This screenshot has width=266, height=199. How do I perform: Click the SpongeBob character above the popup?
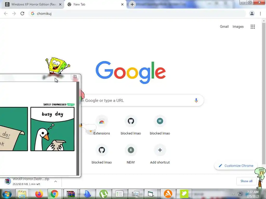[57, 66]
